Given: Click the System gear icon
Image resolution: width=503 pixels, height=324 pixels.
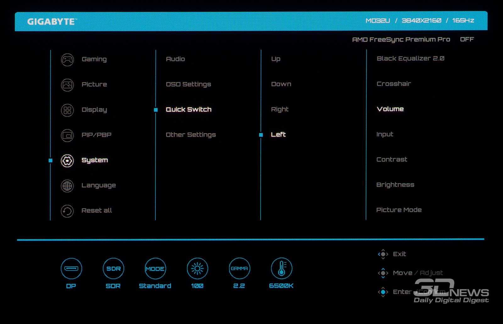Looking at the screenshot, I should click(x=67, y=161).
